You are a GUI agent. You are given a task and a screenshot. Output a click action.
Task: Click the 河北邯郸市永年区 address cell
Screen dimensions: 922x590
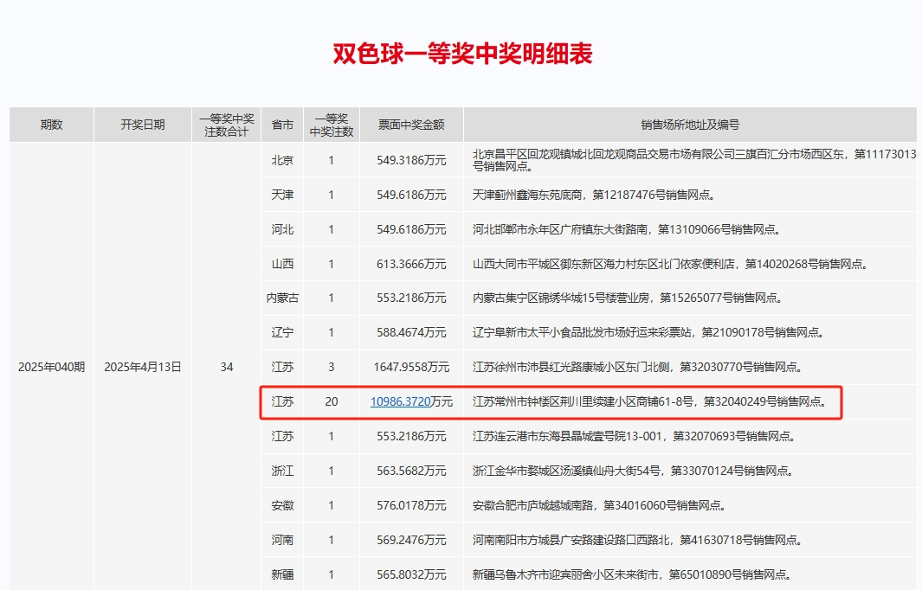(x=690, y=229)
